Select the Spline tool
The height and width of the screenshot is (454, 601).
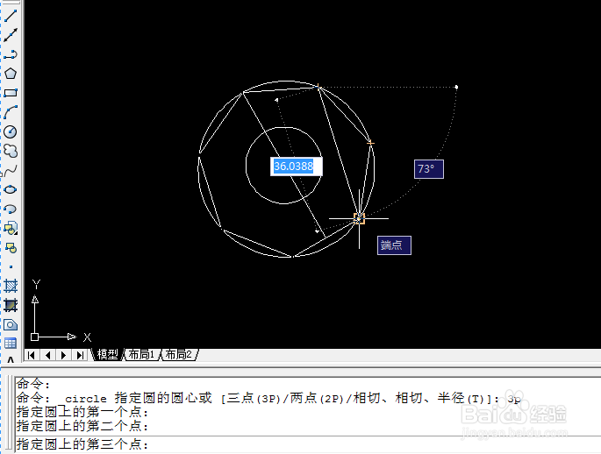(11, 170)
